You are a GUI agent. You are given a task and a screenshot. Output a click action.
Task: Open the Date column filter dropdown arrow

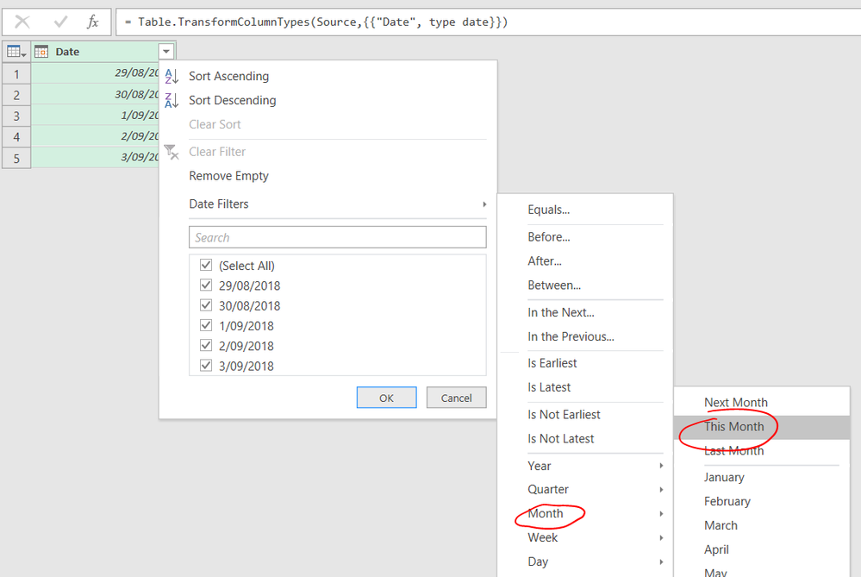point(166,52)
